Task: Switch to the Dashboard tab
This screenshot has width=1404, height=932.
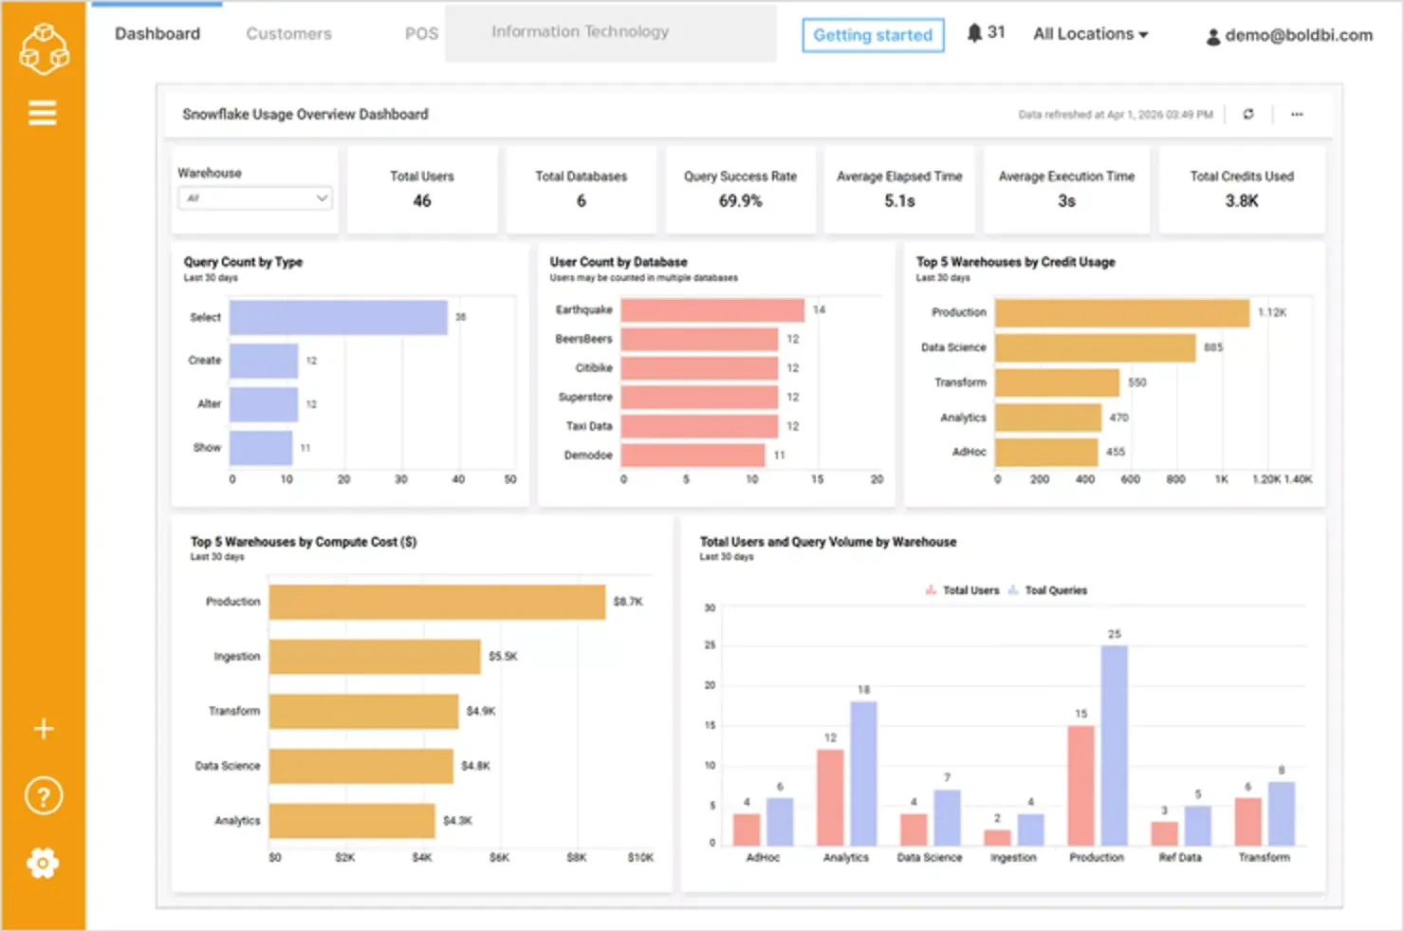Action: 157,34
